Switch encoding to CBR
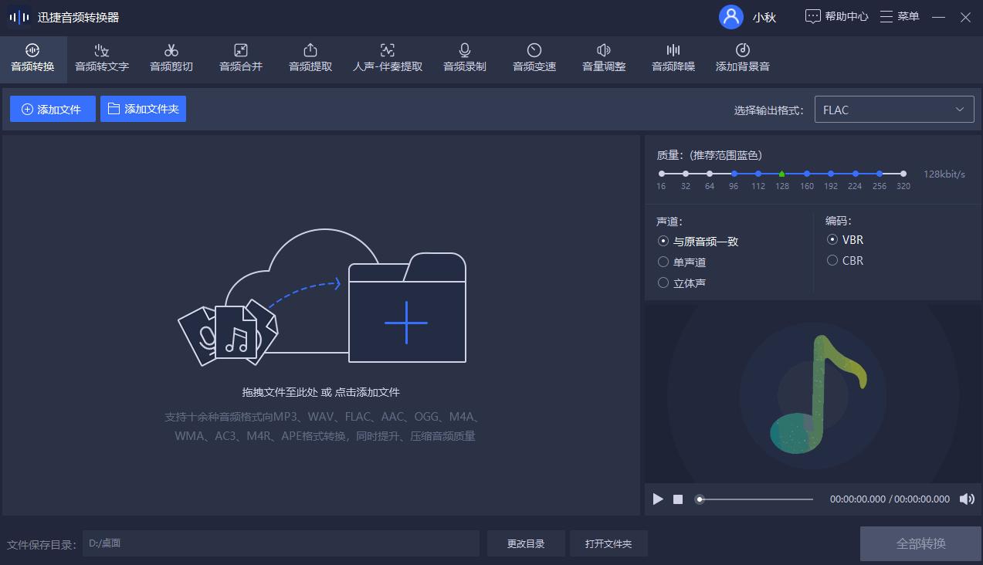Viewport: 983px width, 565px height. point(832,260)
